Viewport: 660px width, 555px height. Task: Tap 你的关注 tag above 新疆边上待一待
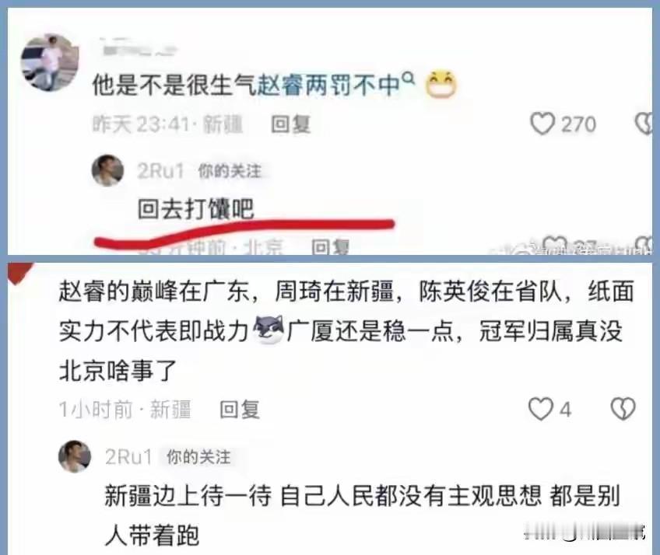click(198, 457)
